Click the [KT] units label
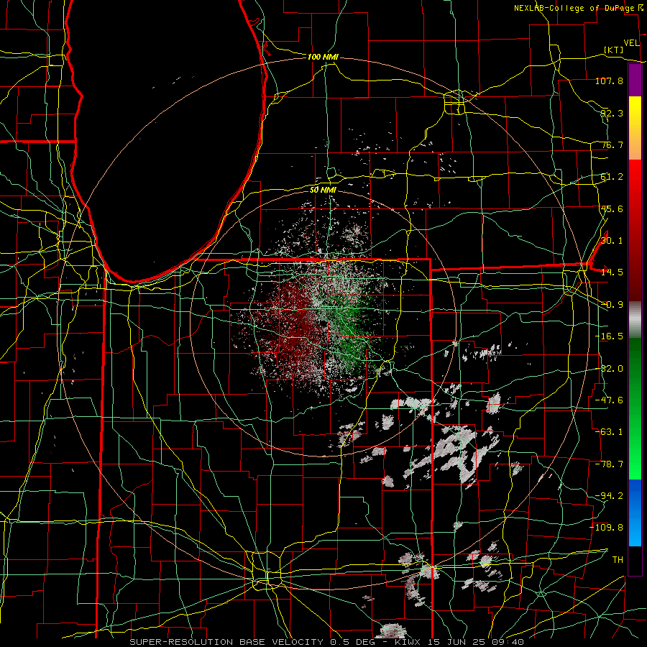The width and height of the screenshot is (647, 647). [x=614, y=50]
